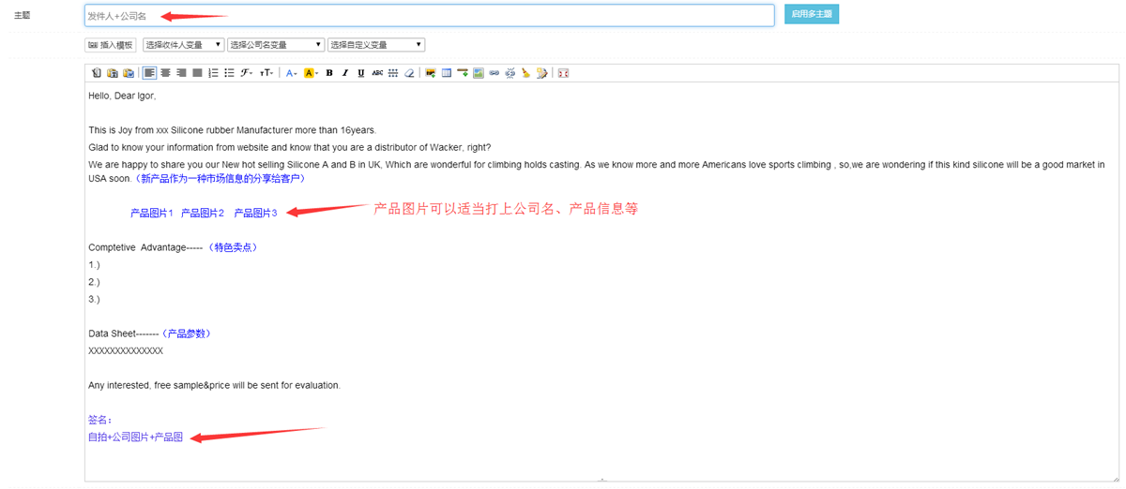Apply underline formatting
The image size is (1126, 489).
(x=361, y=73)
